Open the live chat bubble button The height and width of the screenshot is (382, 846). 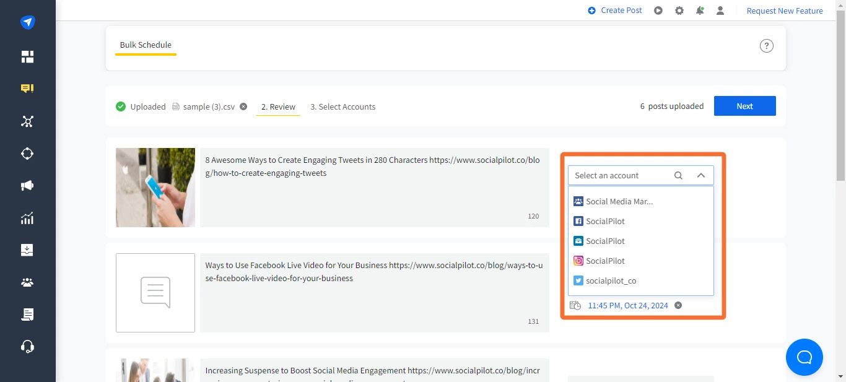(805, 357)
